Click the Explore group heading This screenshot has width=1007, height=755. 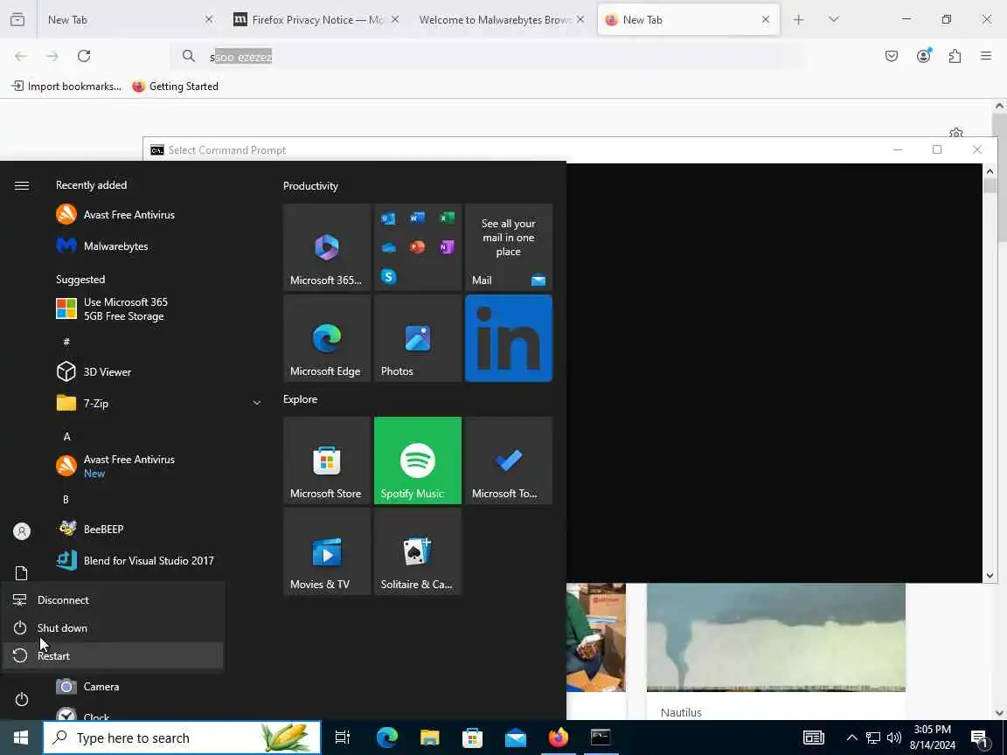click(301, 399)
